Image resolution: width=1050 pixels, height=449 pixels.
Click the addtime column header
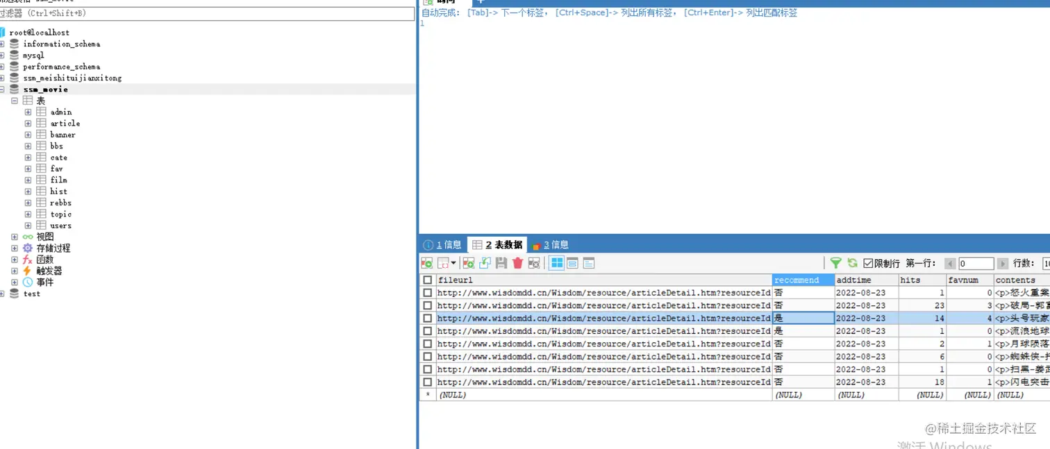pyautogui.click(x=867, y=280)
